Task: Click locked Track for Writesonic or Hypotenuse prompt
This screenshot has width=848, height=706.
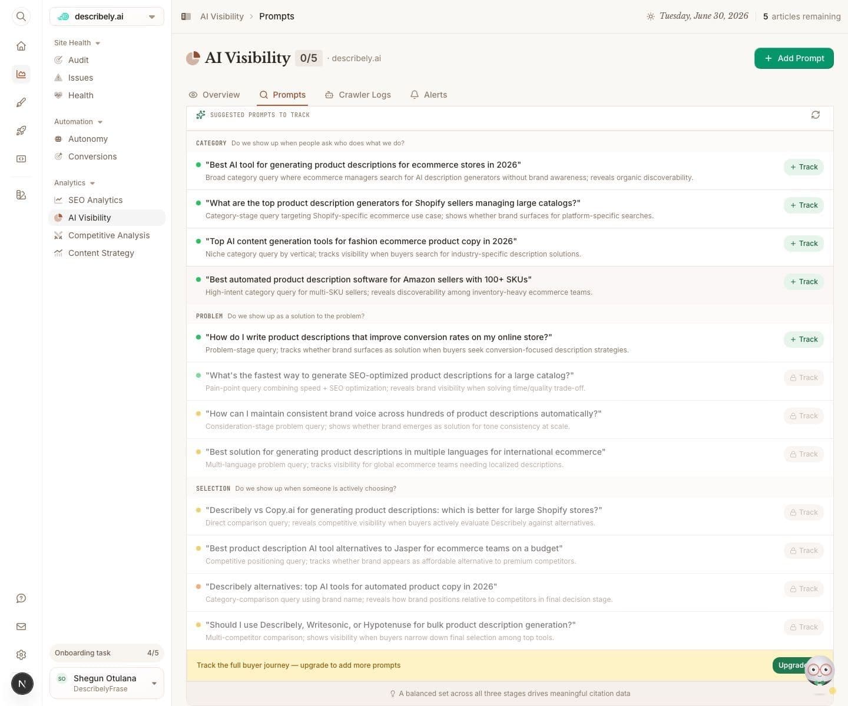Action: coord(804,627)
